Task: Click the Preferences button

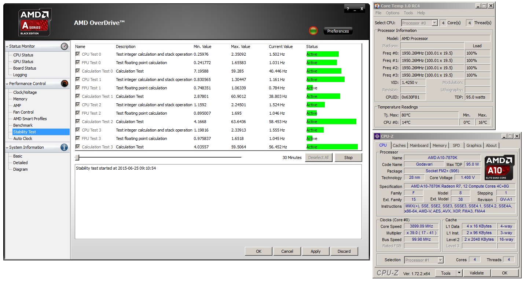Action: (338, 31)
